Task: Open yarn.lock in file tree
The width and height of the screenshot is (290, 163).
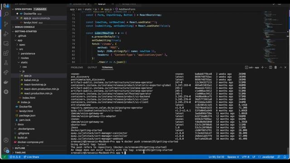Action: point(25,120)
